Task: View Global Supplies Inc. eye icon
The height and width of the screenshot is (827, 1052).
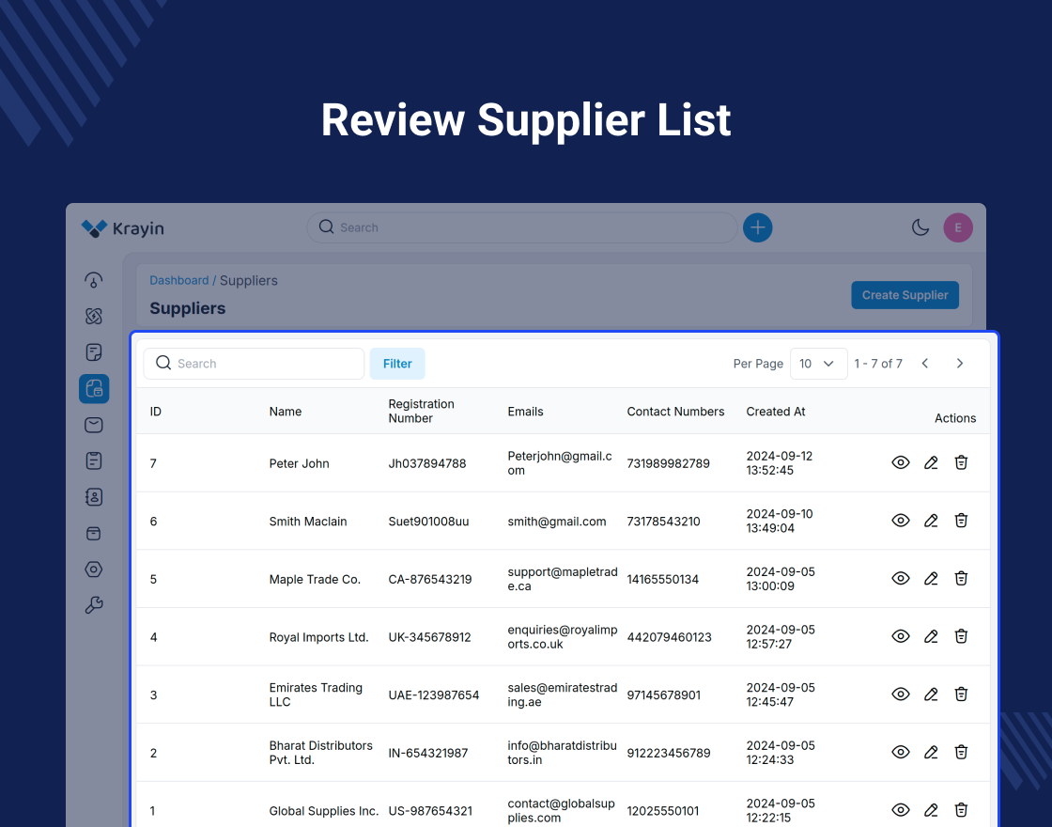Action: click(901, 809)
